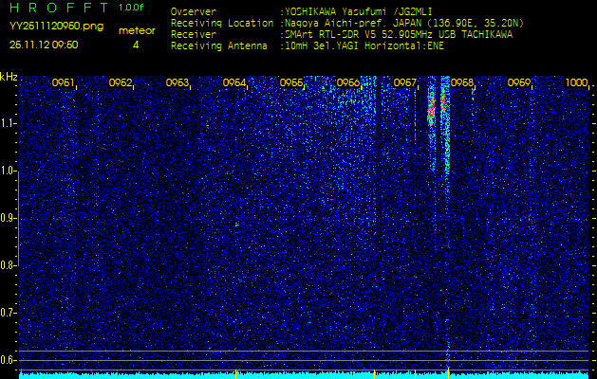Click the timestamp 25.11.12 09:50

pos(44,45)
